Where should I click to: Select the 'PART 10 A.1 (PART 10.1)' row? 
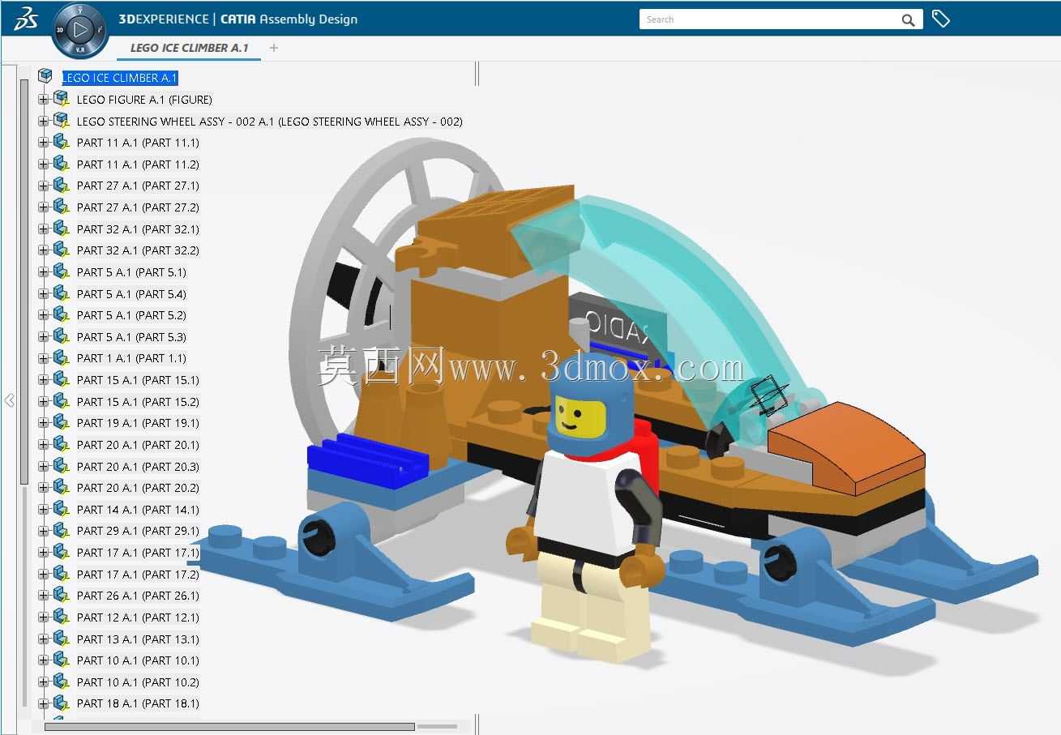point(138,660)
